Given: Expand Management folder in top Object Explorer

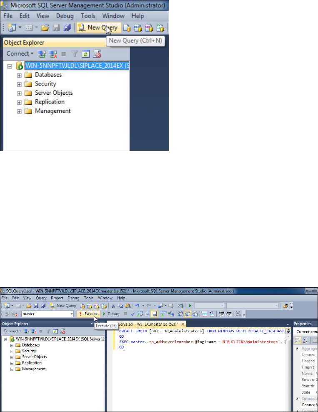Looking at the screenshot, I should [19, 111].
